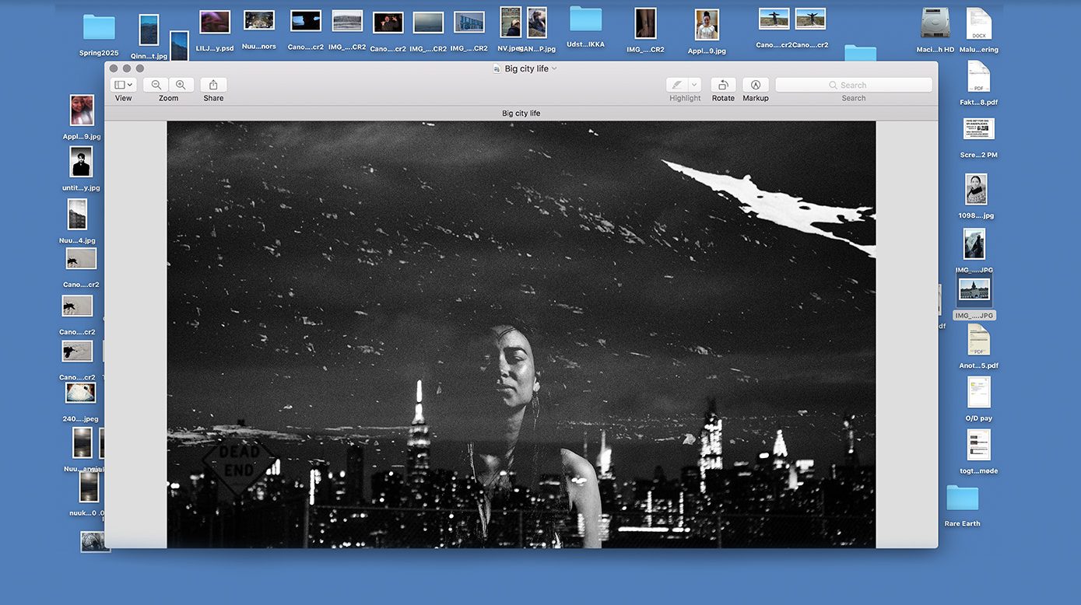Expand the Highlight color dropdown arrow
This screenshot has height=605, width=1081.
coord(695,85)
